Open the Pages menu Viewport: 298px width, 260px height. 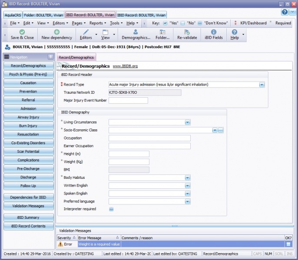pos(79,23)
